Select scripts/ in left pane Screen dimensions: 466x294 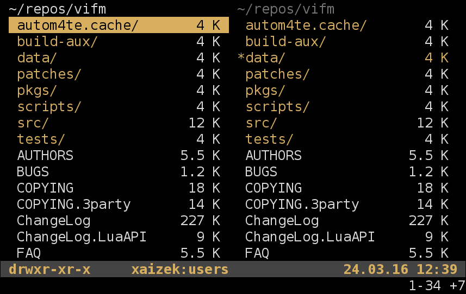point(119,106)
